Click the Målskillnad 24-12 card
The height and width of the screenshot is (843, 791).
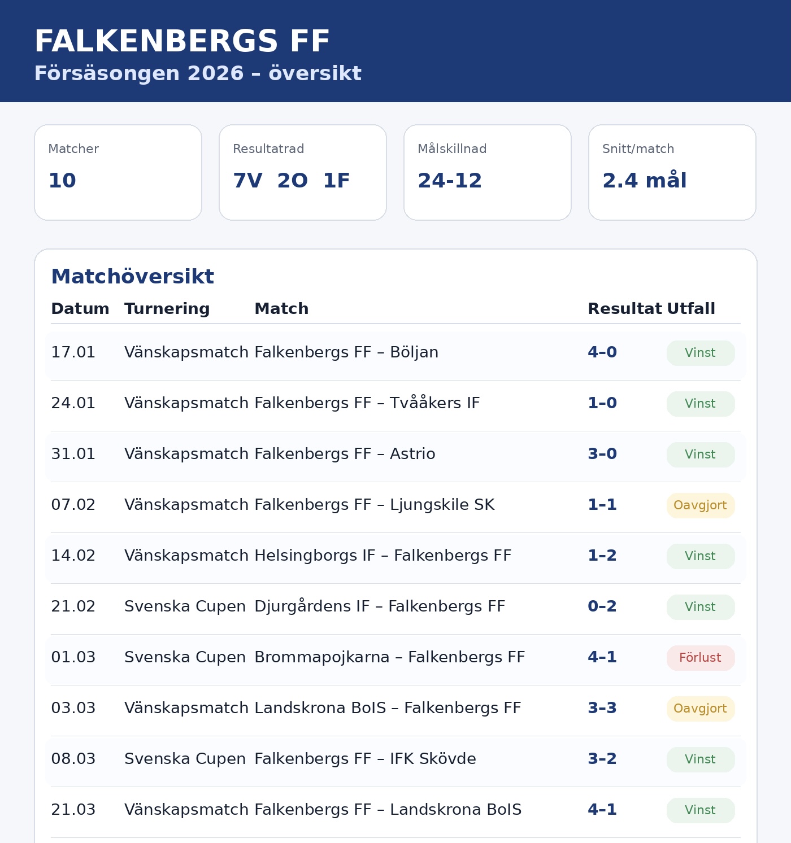[488, 172]
